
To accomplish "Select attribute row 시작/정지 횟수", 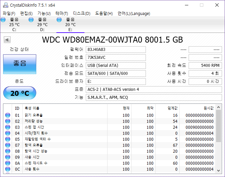I will (x=109, y=133).
